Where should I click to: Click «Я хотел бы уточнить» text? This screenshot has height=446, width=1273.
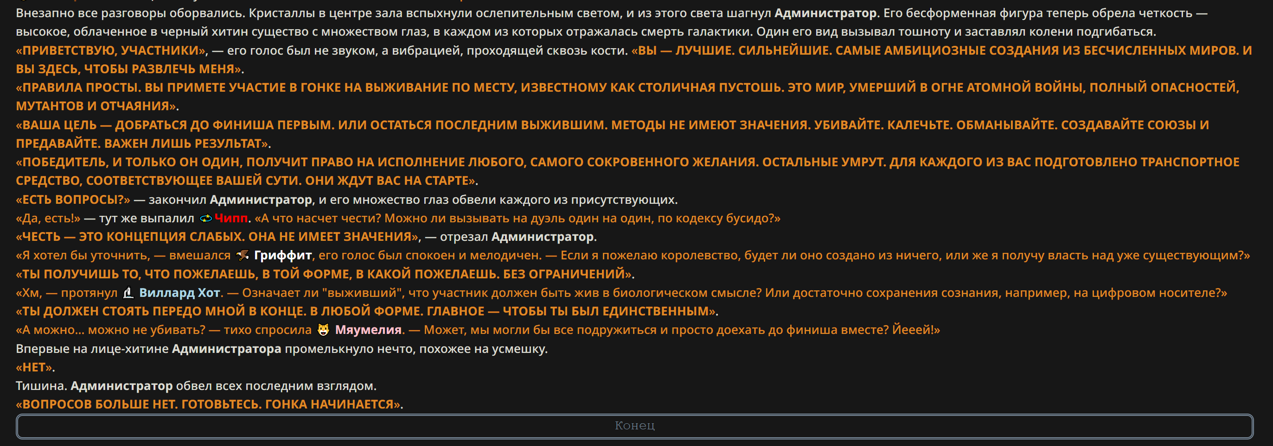click(x=83, y=255)
